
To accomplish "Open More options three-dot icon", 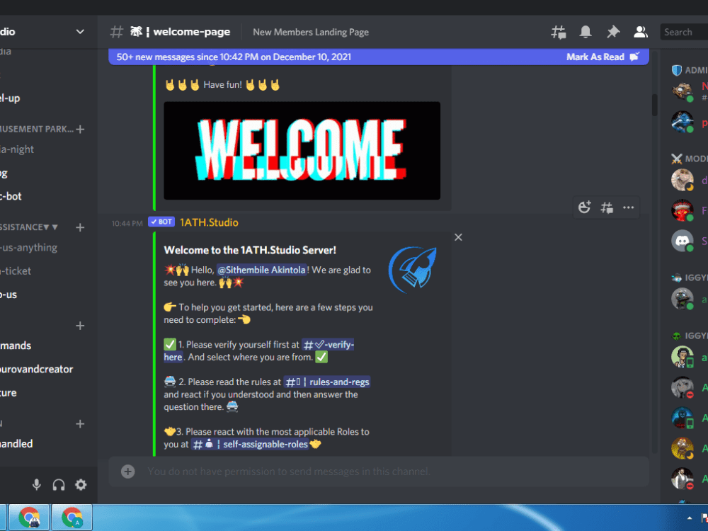I will (628, 207).
